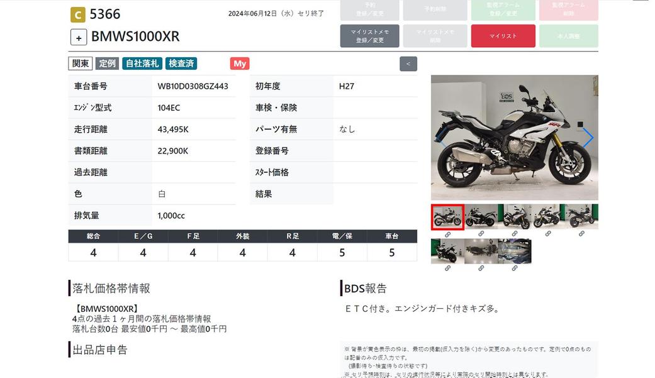Click the 定例 tag
The width and height of the screenshot is (655, 378).
coord(108,64)
